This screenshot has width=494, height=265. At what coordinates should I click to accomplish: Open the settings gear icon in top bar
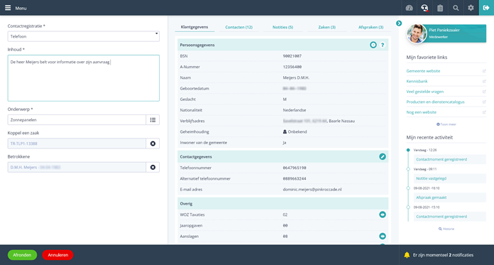pos(471,8)
